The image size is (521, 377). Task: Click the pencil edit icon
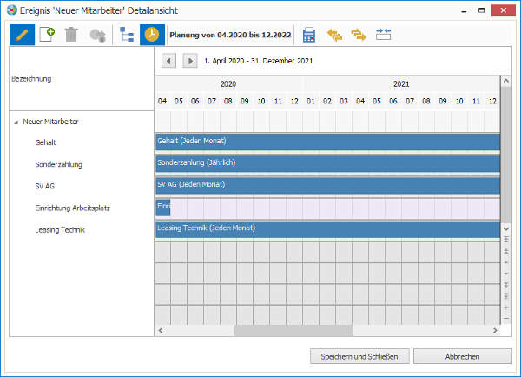(x=22, y=35)
